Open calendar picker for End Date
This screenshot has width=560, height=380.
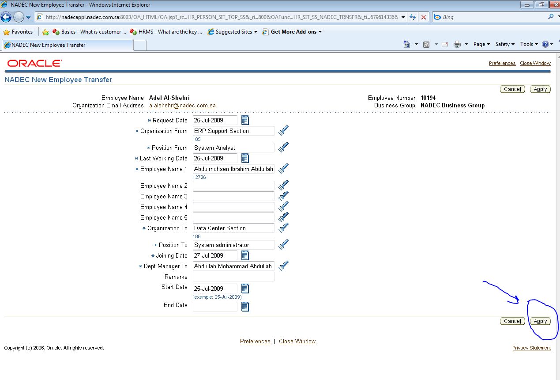pyautogui.click(x=245, y=306)
